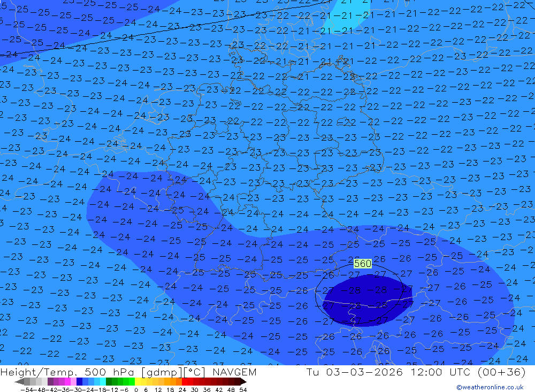
Task: Select the NAVGEM model name text
Action: [x=234, y=372]
